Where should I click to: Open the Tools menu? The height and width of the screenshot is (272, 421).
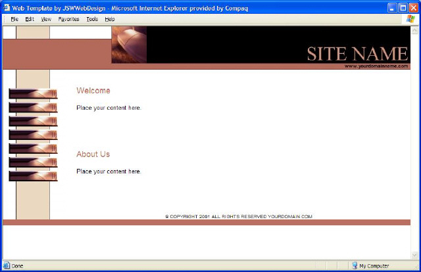tap(92, 19)
